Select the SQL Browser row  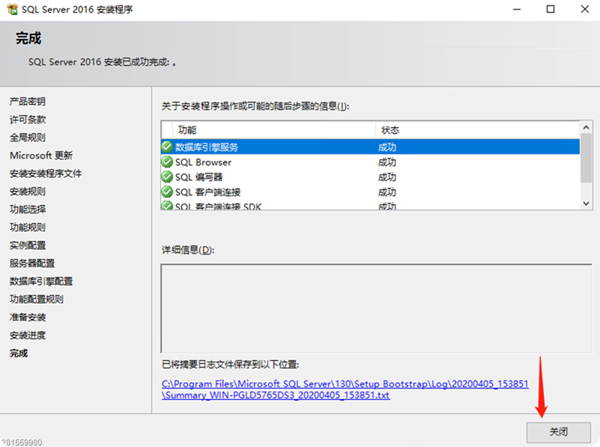370,162
